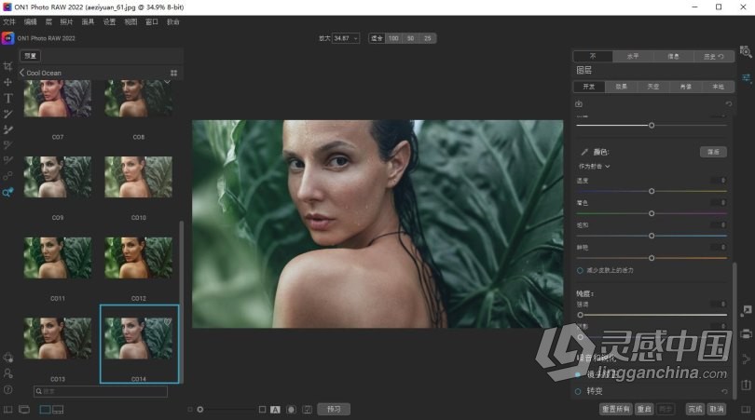Adjust the 着色 tint slider handle
Screen dimensions: 755x420
(x=652, y=213)
